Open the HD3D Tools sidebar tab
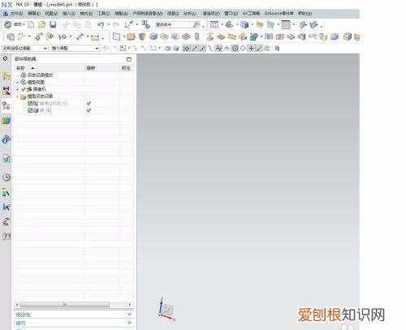Screen dimensions: 406x330 [6, 139]
